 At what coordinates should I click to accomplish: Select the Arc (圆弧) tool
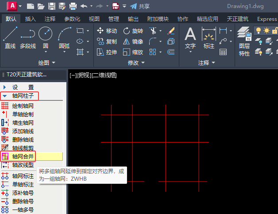(64, 38)
